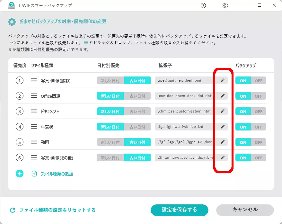
Task: Click 日付別優先 column header
Action: tap(108, 66)
